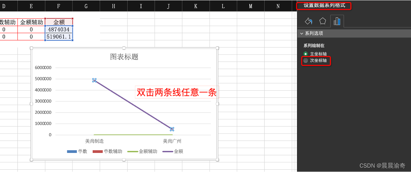Click the purple 金额 line in chart
This screenshot has height=172, width=411.
pyautogui.click(x=133, y=105)
